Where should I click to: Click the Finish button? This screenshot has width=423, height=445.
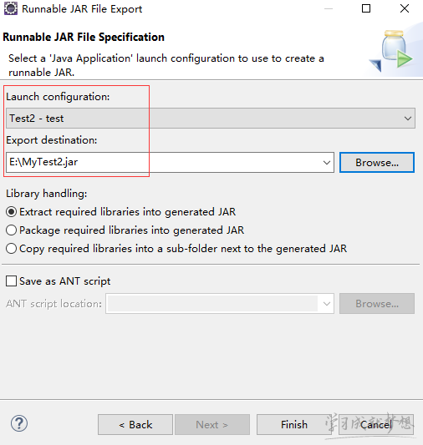pyautogui.click(x=294, y=425)
